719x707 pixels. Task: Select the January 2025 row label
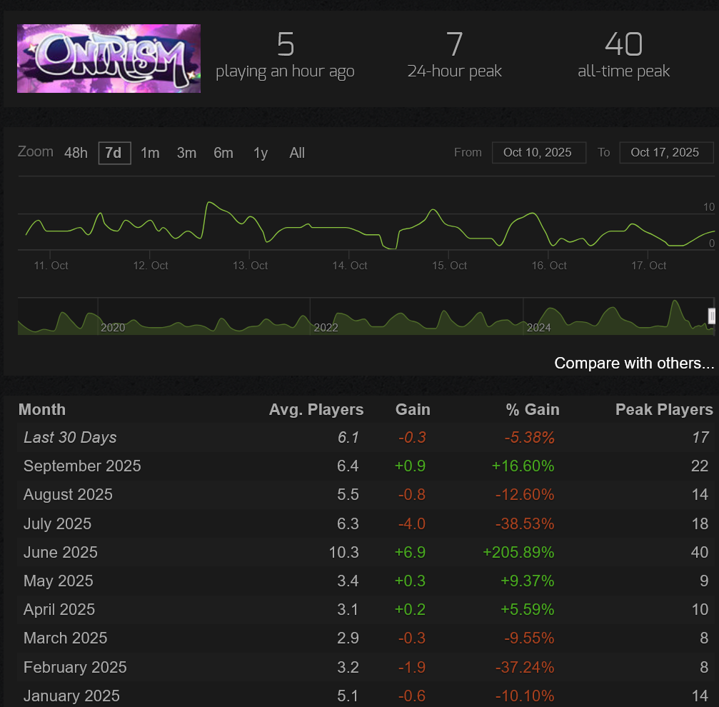71,696
